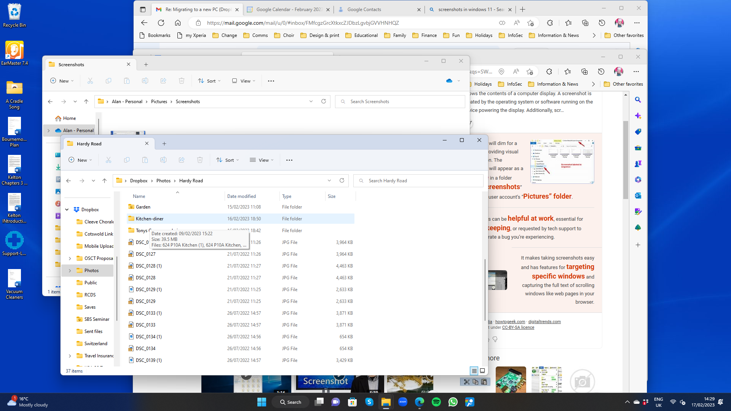Open Windows Start menu
Image resolution: width=731 pixels, height=411 pixels.
pyautogui.click(x=262, y=402)
